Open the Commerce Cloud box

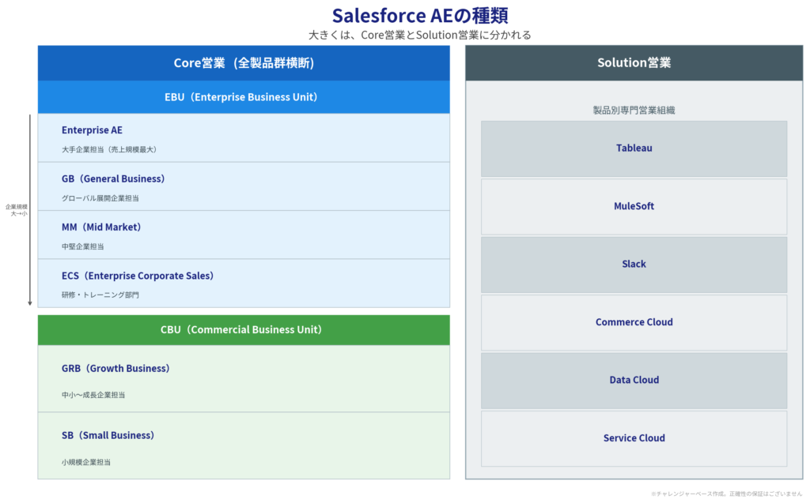click(x=634, y=322)
